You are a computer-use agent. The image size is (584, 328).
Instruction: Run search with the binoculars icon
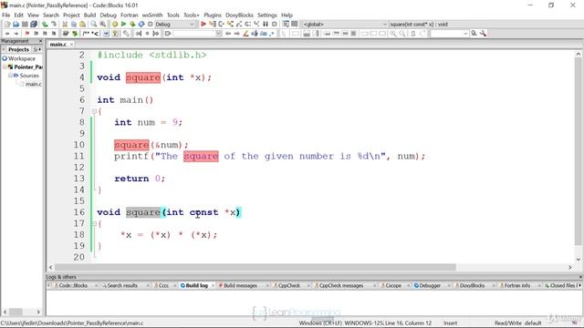[474, 34]
